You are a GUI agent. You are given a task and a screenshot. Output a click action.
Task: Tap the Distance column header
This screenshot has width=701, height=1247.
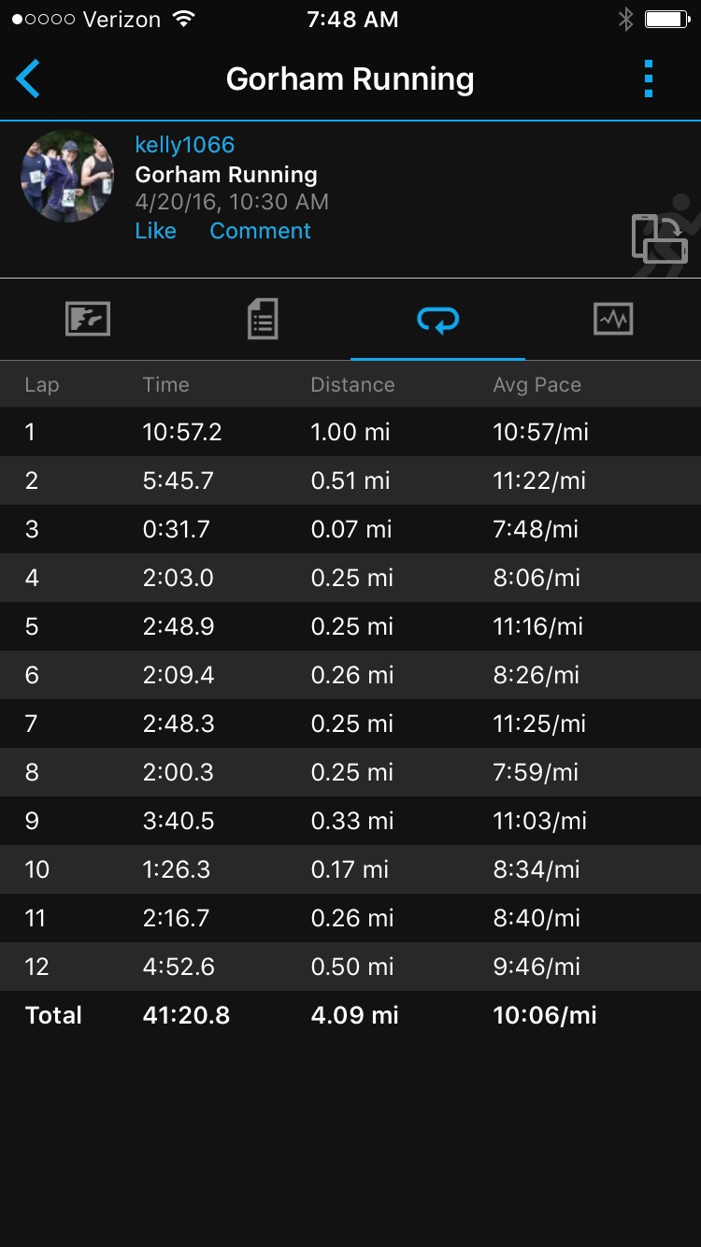pyautogui.click(x=352, y=385)
